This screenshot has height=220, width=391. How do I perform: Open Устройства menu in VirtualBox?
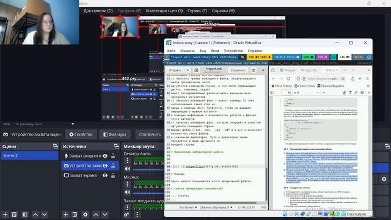tap(233, 51)
